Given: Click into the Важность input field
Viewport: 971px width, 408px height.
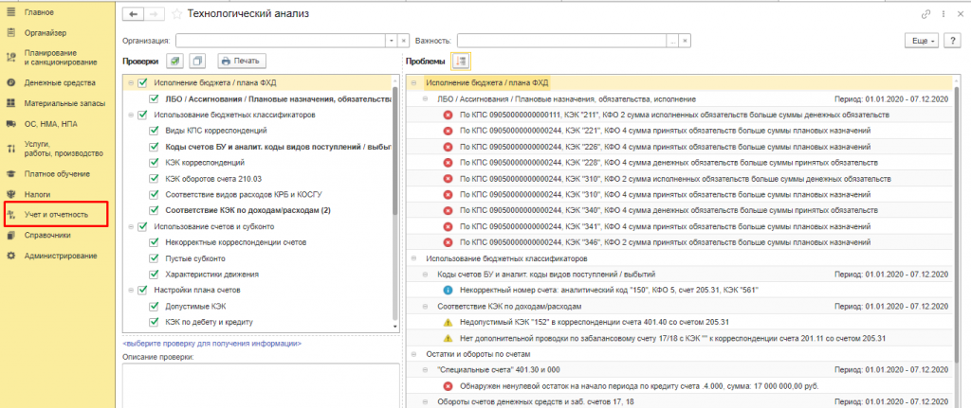Looking at the screenshot, I should coord(561,42).
